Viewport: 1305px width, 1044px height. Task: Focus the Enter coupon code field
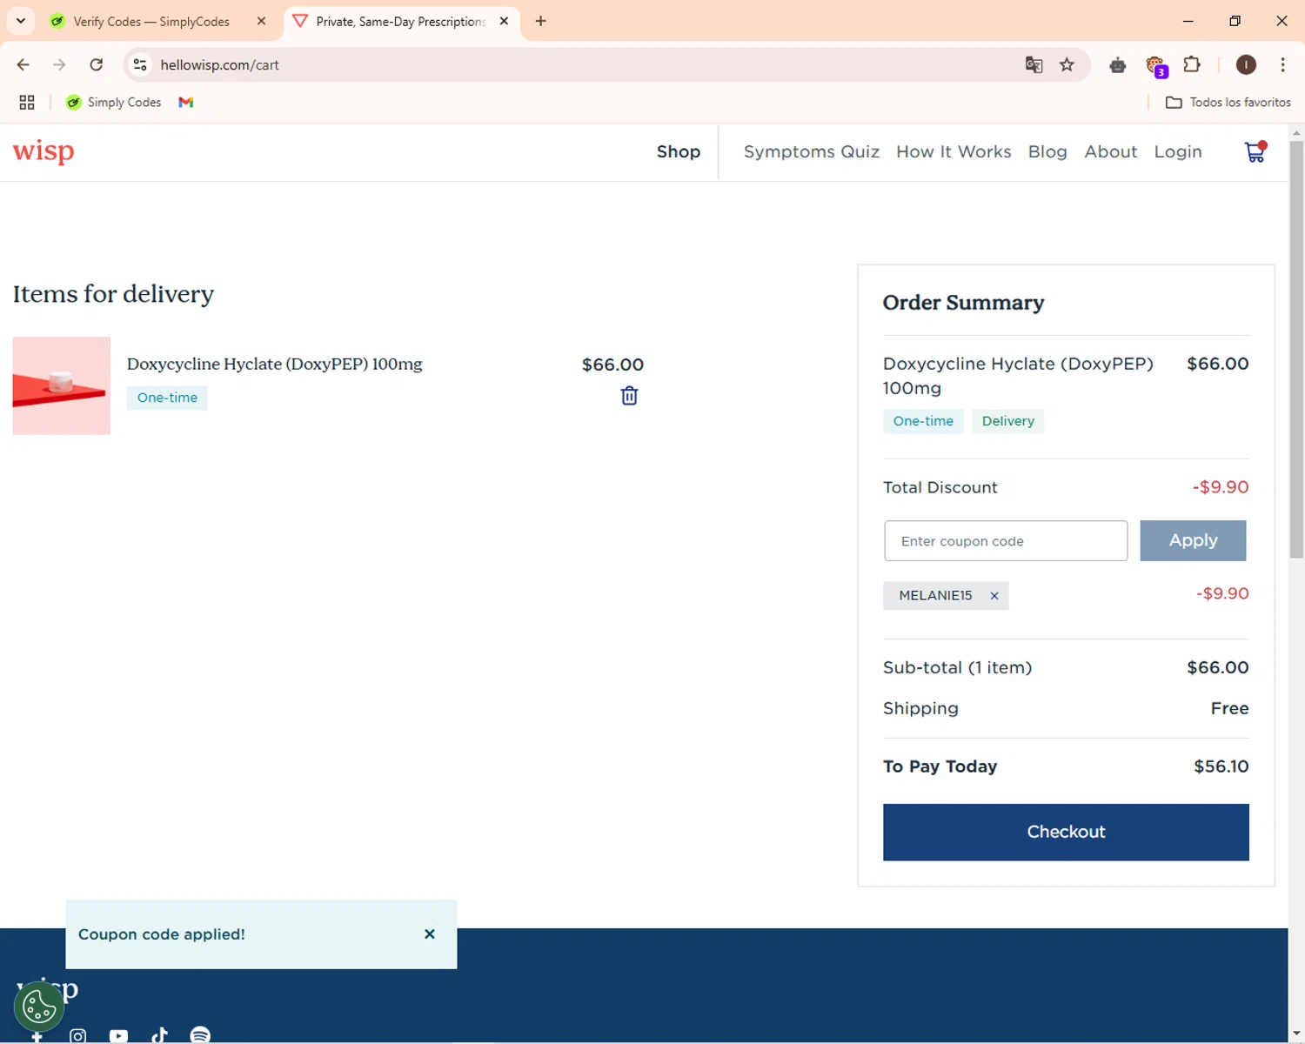[1006, 541]
